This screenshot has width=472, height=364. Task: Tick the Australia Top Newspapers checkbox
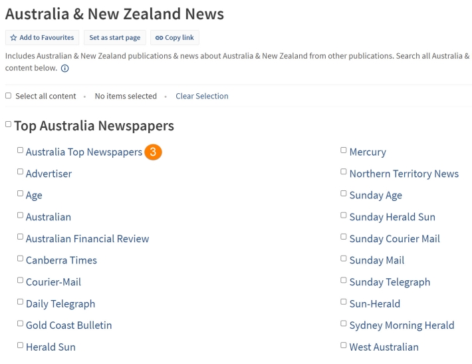pos(20,150)
